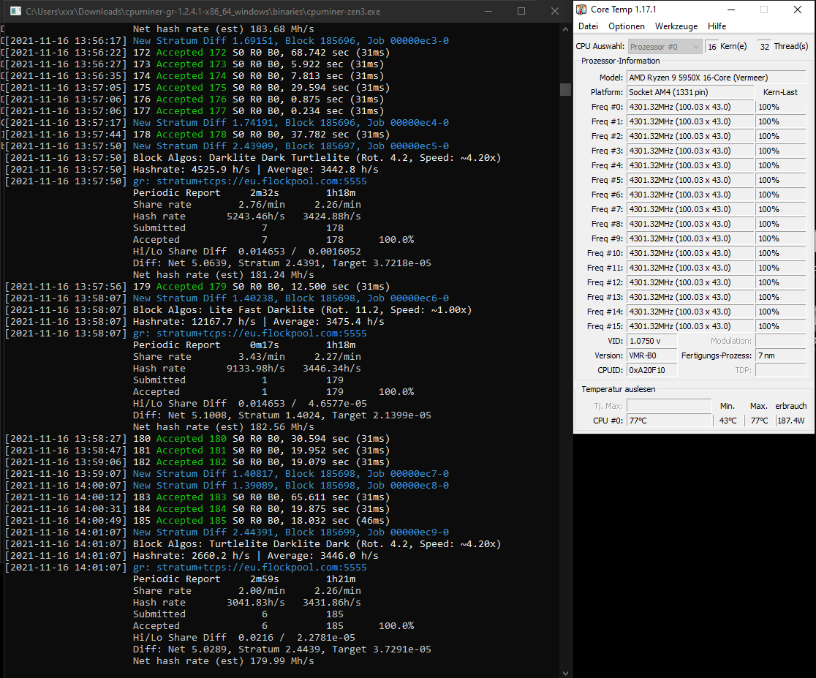Expand the CPU Auswahl Prozessor #0 dropdown
Viewport: 816px width, 678px height.
(665, 47)
